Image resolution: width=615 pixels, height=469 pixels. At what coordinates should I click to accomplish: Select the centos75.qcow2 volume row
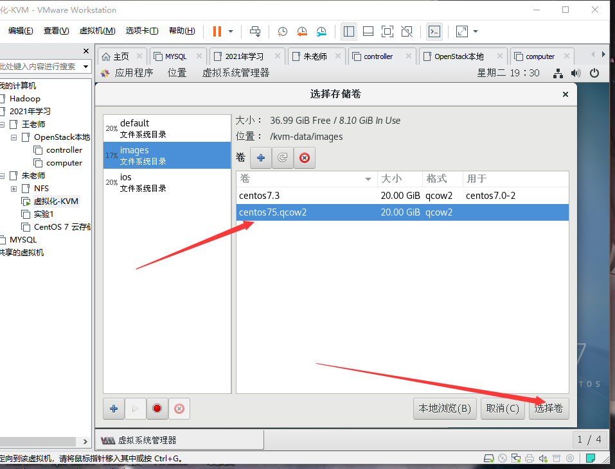click(402, 212)
